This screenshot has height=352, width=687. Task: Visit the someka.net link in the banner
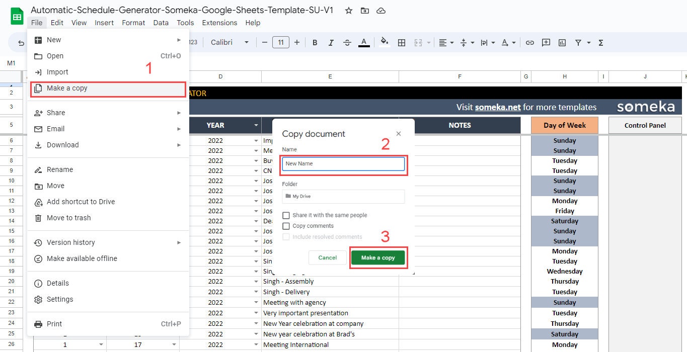click(497, 107)
